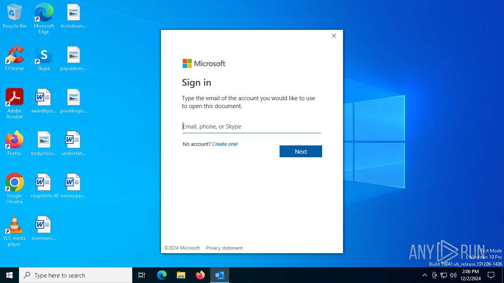Open the notification center icon
This screenshot has width=504, height=283.
pyautogui.click(x=491, y=275)
